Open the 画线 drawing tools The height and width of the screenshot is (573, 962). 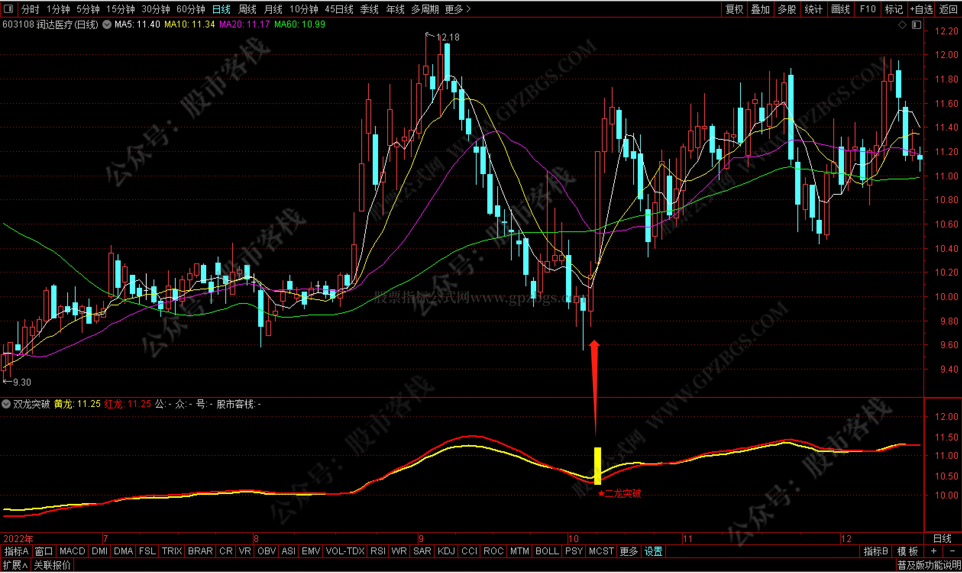click(x=840, y=9)
